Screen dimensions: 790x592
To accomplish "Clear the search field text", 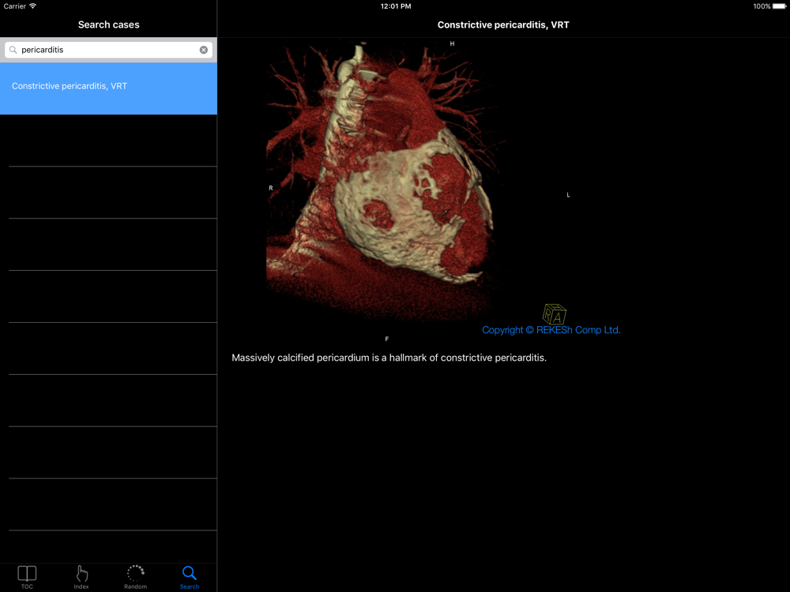I will point(204,50).
